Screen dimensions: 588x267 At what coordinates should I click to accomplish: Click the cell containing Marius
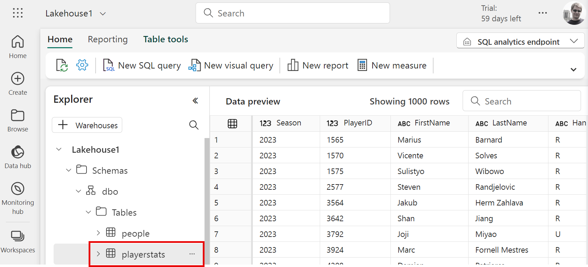tap(429, 140)
